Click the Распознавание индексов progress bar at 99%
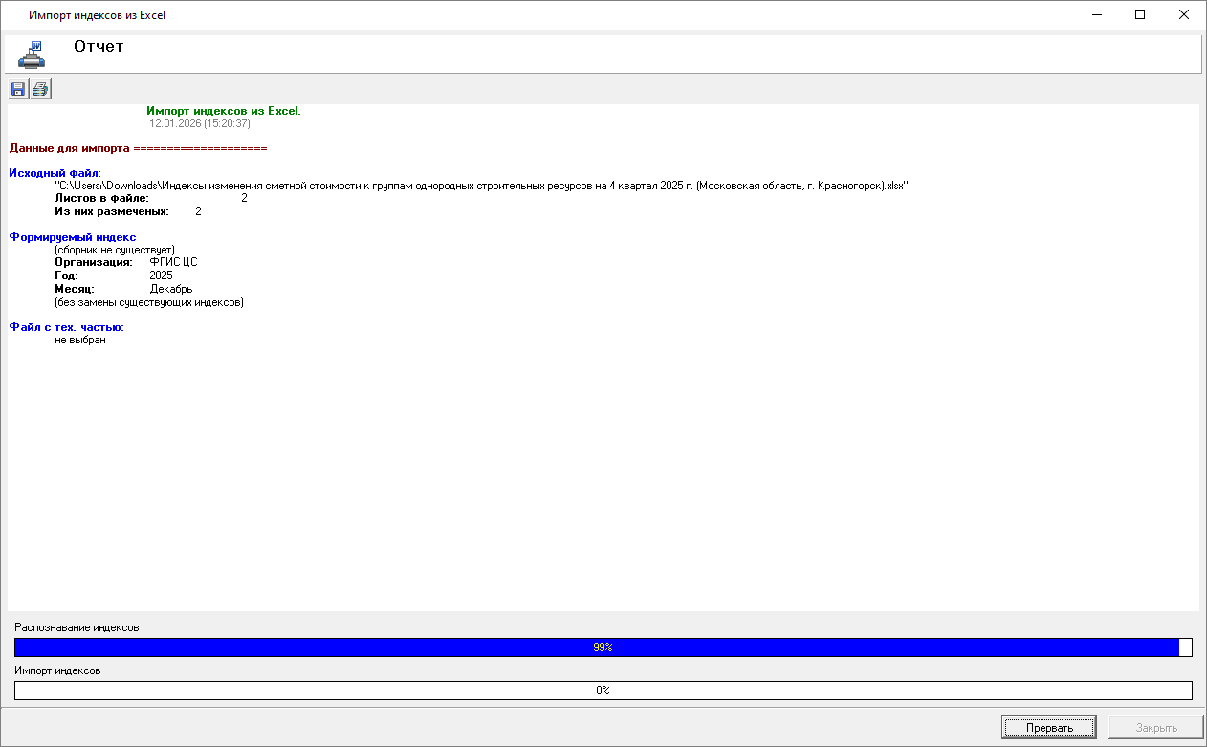Image resolution: width=1207 pixels, height=747 pixels. [x=603, y=648]
